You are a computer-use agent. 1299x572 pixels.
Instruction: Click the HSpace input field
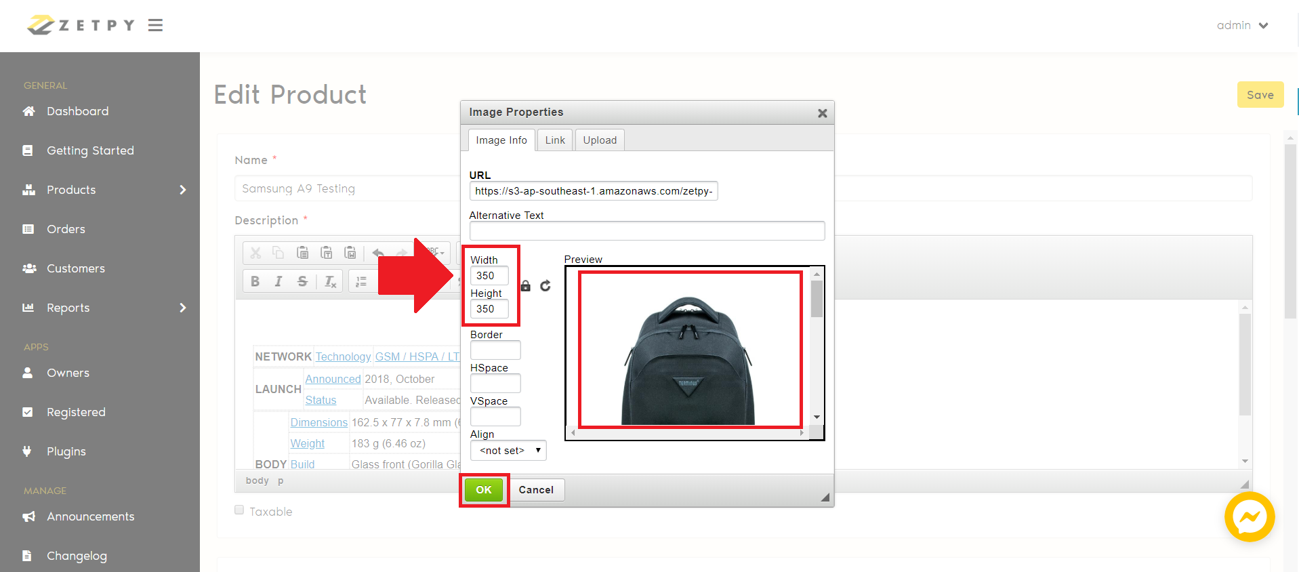point(495,384)
